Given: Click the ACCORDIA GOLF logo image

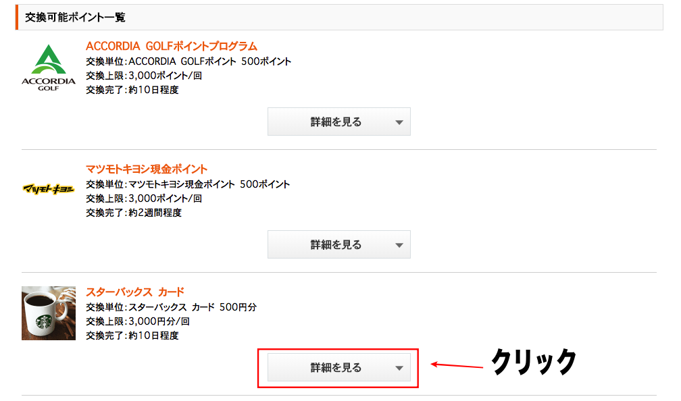Looking at the screenshot, I should pyautogui.click(x=49, y=68).
